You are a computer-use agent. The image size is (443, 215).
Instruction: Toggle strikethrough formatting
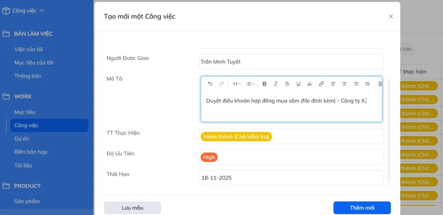(287, 84)
